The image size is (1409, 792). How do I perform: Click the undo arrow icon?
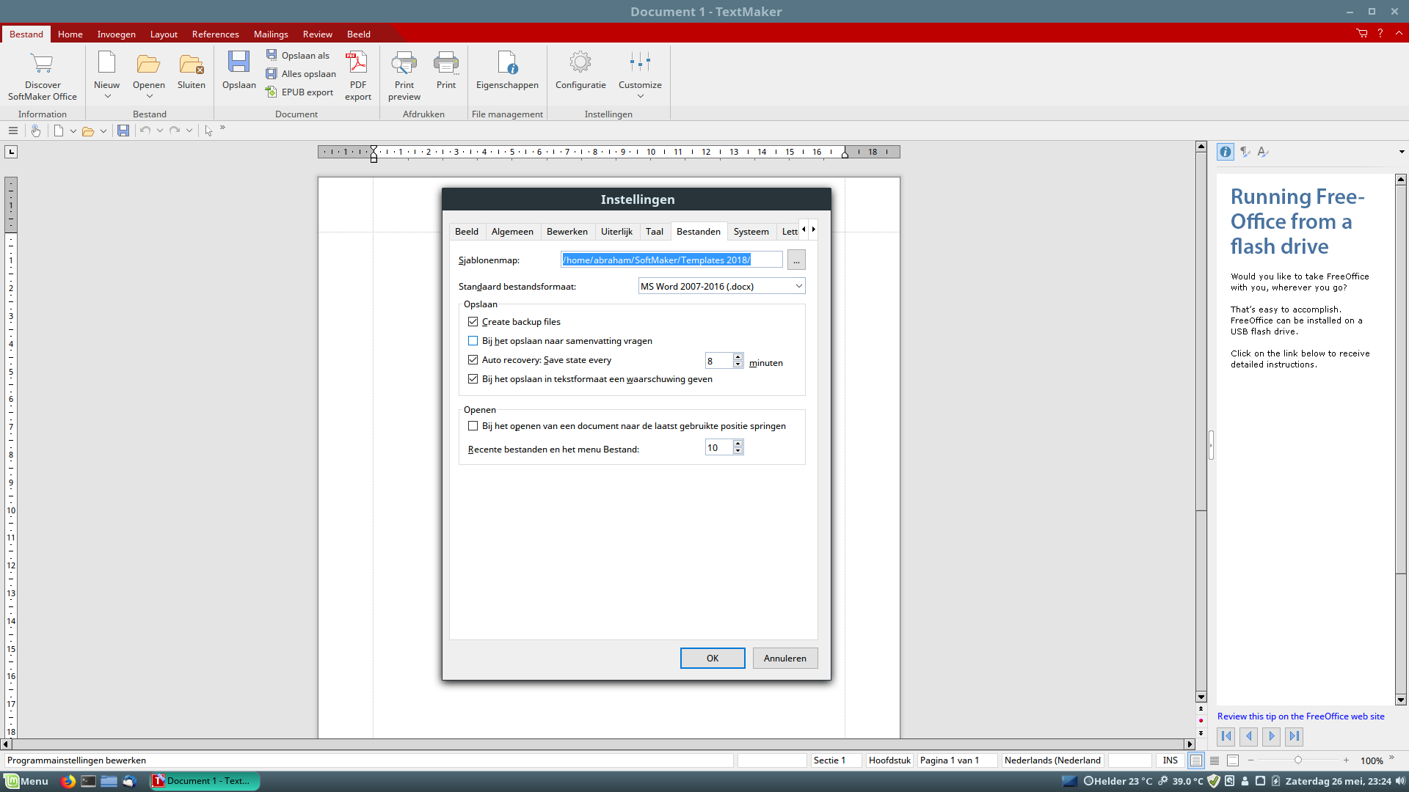[x=145, y=131]
